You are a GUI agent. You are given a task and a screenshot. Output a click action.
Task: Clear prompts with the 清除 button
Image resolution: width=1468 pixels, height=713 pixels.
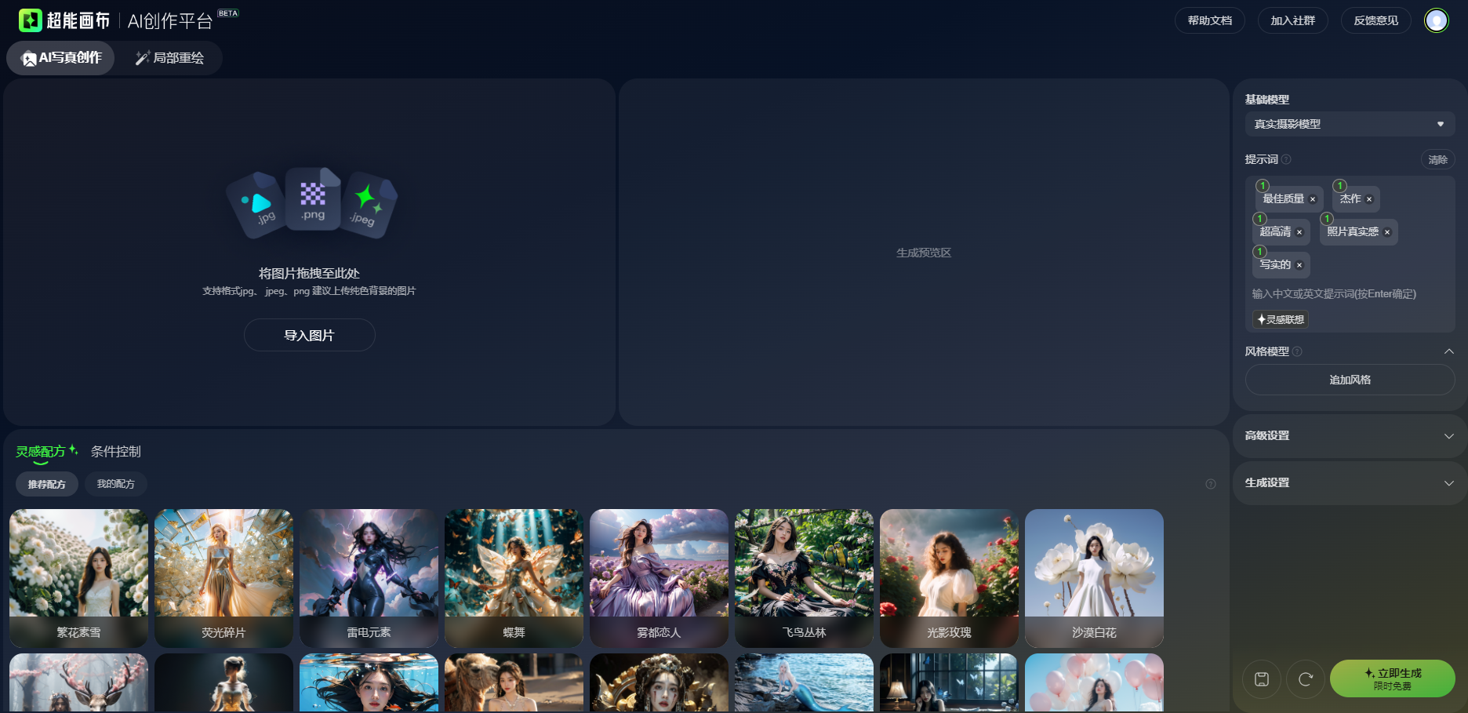(1438, 159)
